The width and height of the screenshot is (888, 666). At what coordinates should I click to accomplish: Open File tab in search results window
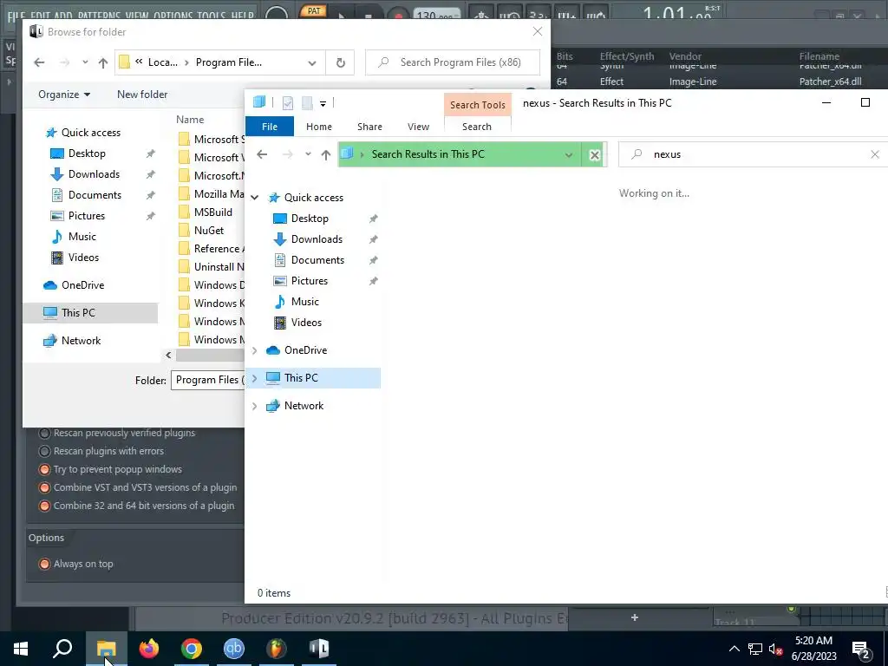pos(270,127)
